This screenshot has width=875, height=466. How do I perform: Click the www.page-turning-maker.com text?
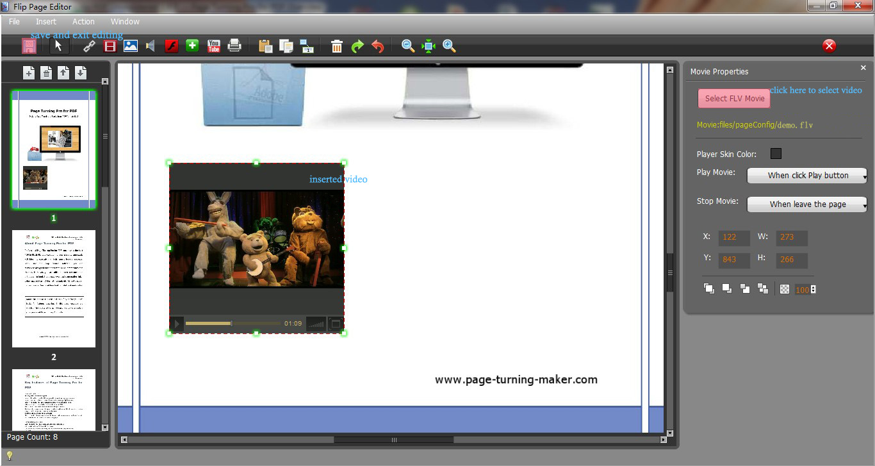(x=516, y=379)
